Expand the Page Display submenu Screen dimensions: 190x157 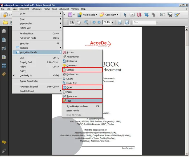tap(37, 24)
